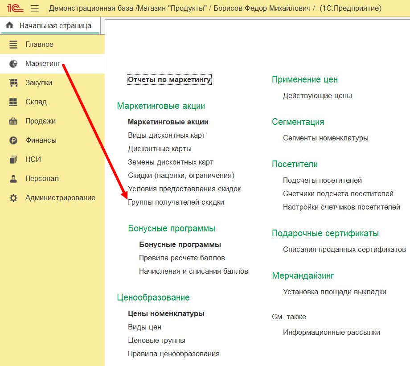Viewport: 410px width, 366px height.
Task: Open Дисконтные карты list
Action: (160, 149)
